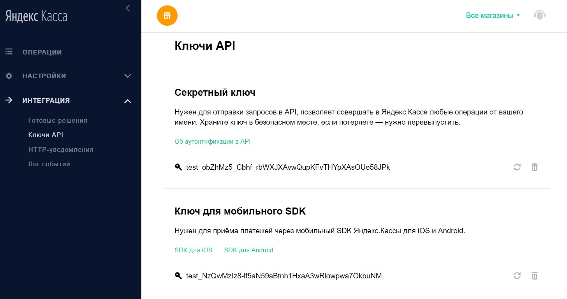Open the Об аутентификации в API link
567x299 pixels.
[213, 141]
